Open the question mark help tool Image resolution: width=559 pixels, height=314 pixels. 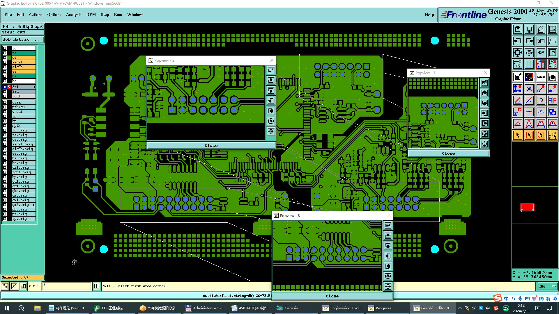tap(552, 53)
